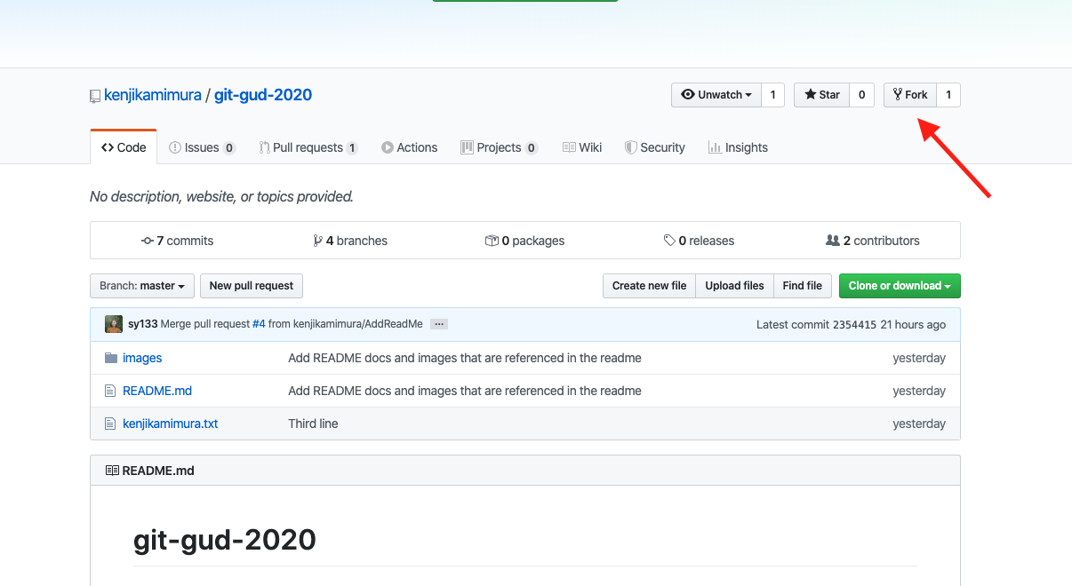The image size is (1072, 586).
Task: Open the Pull requests tab
Action: [308, 147]
